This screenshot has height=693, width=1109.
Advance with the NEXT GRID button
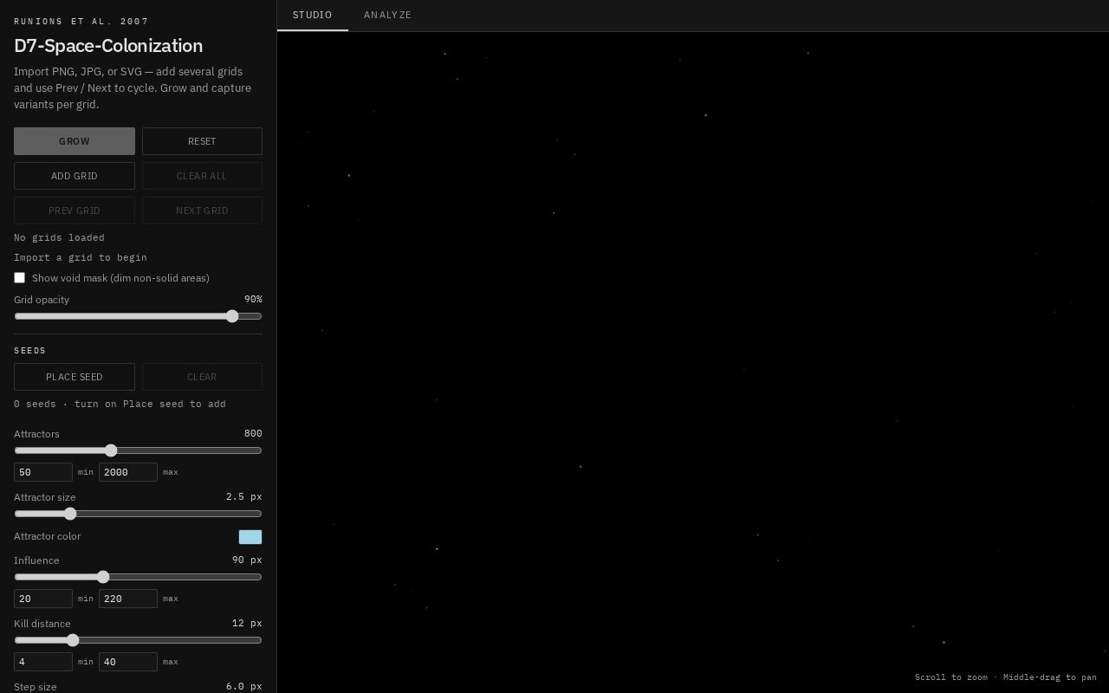[202, 210]
